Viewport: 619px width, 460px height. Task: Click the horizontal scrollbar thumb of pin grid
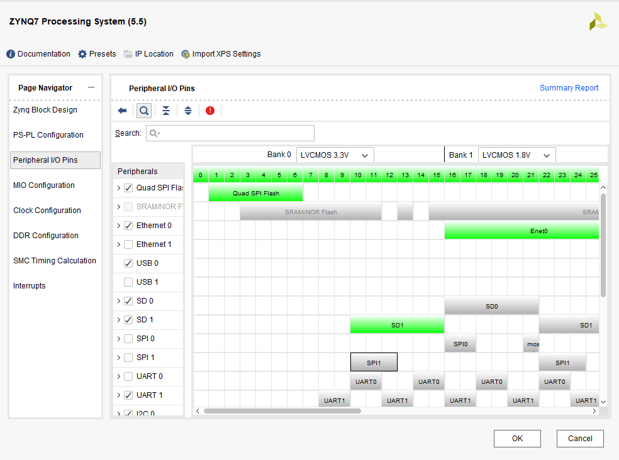tap(282, 411)
